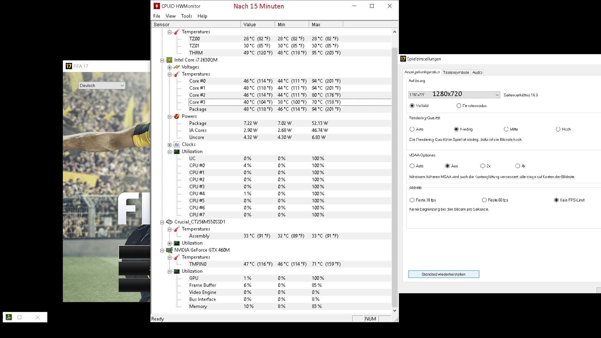Expand the Voltages tree node

(x=169, y=67)
